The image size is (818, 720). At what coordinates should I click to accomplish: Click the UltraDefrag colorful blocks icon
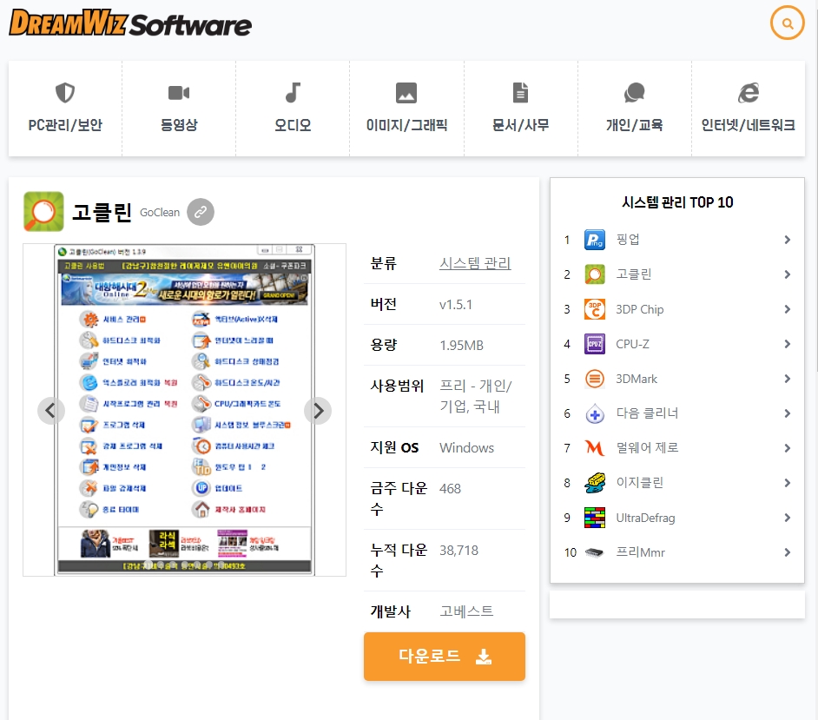click(x=594, y=518)
